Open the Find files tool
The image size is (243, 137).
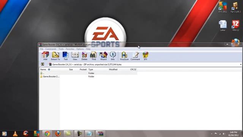coord(94,56)
